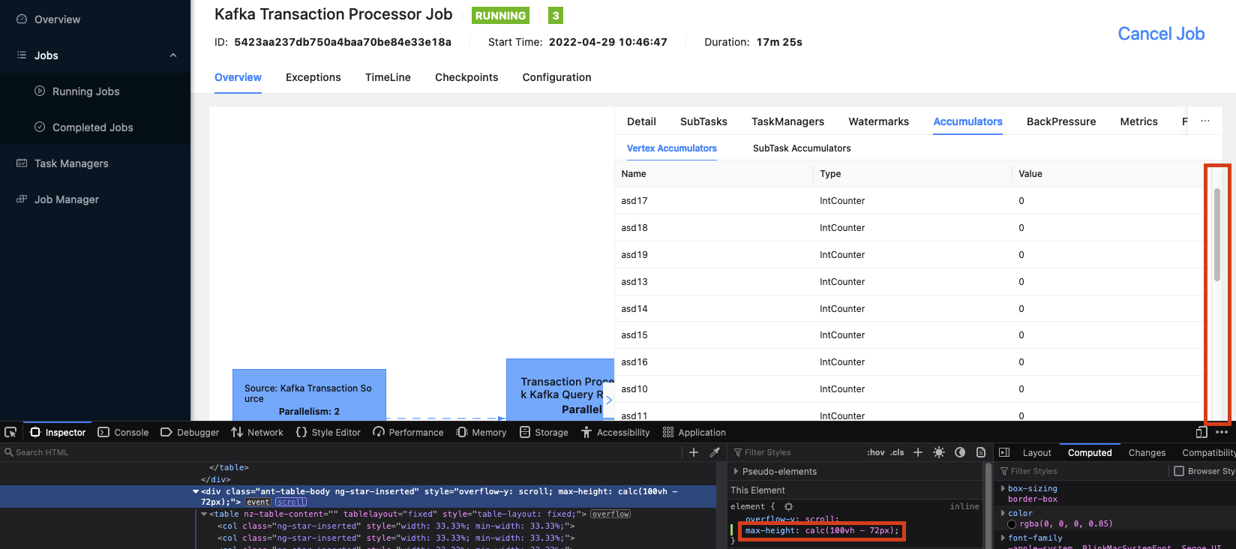Click the Task Managers sidebar icon
Screen dimensions: 1236x549
[22, 163]
